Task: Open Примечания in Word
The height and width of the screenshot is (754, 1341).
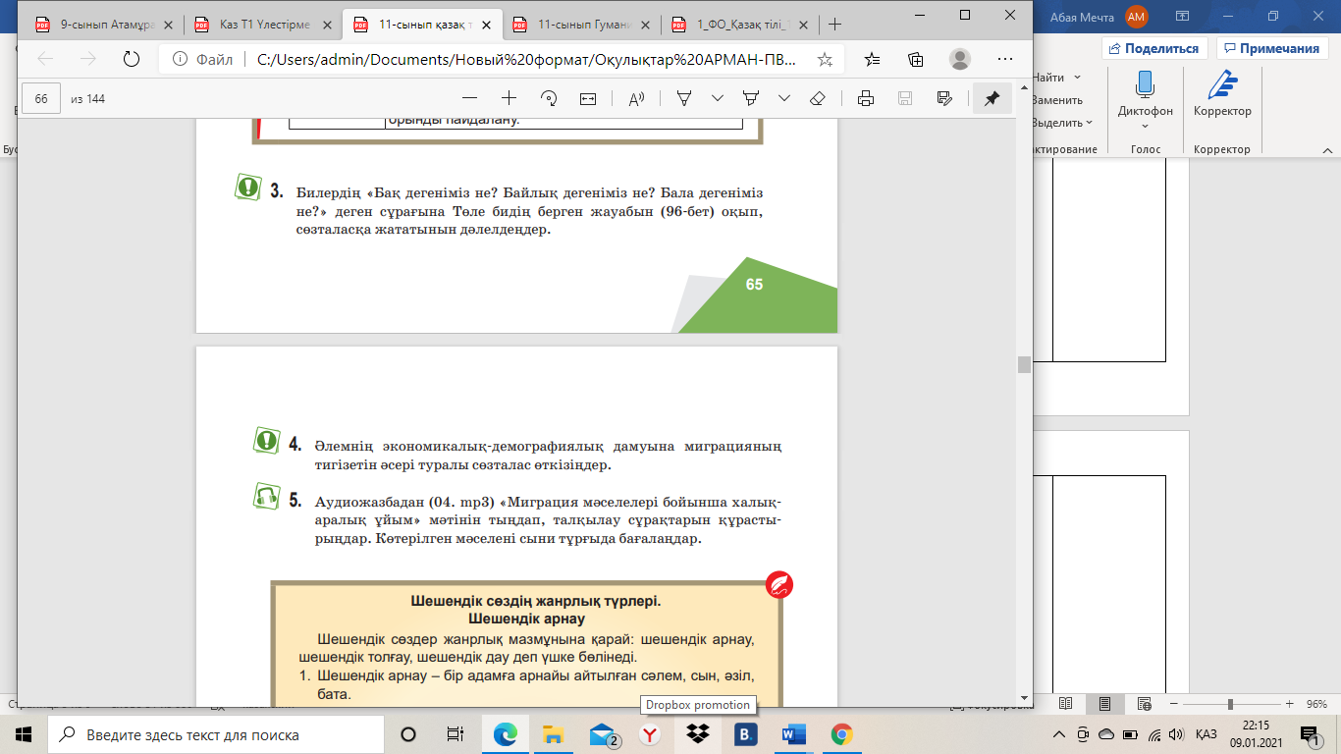Action: [x=1270, y=48]
